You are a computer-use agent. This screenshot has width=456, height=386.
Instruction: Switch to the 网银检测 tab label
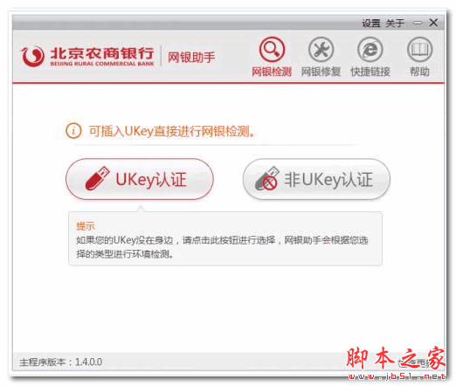272,72
